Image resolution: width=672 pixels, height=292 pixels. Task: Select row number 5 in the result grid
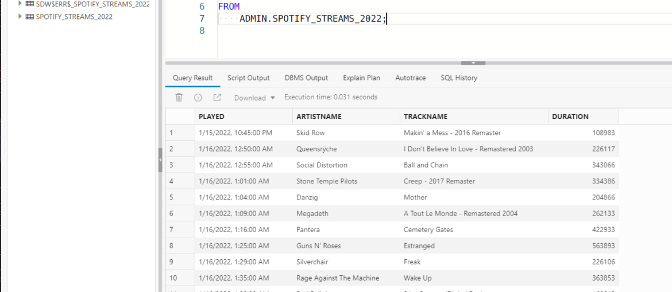coord(180,198)
